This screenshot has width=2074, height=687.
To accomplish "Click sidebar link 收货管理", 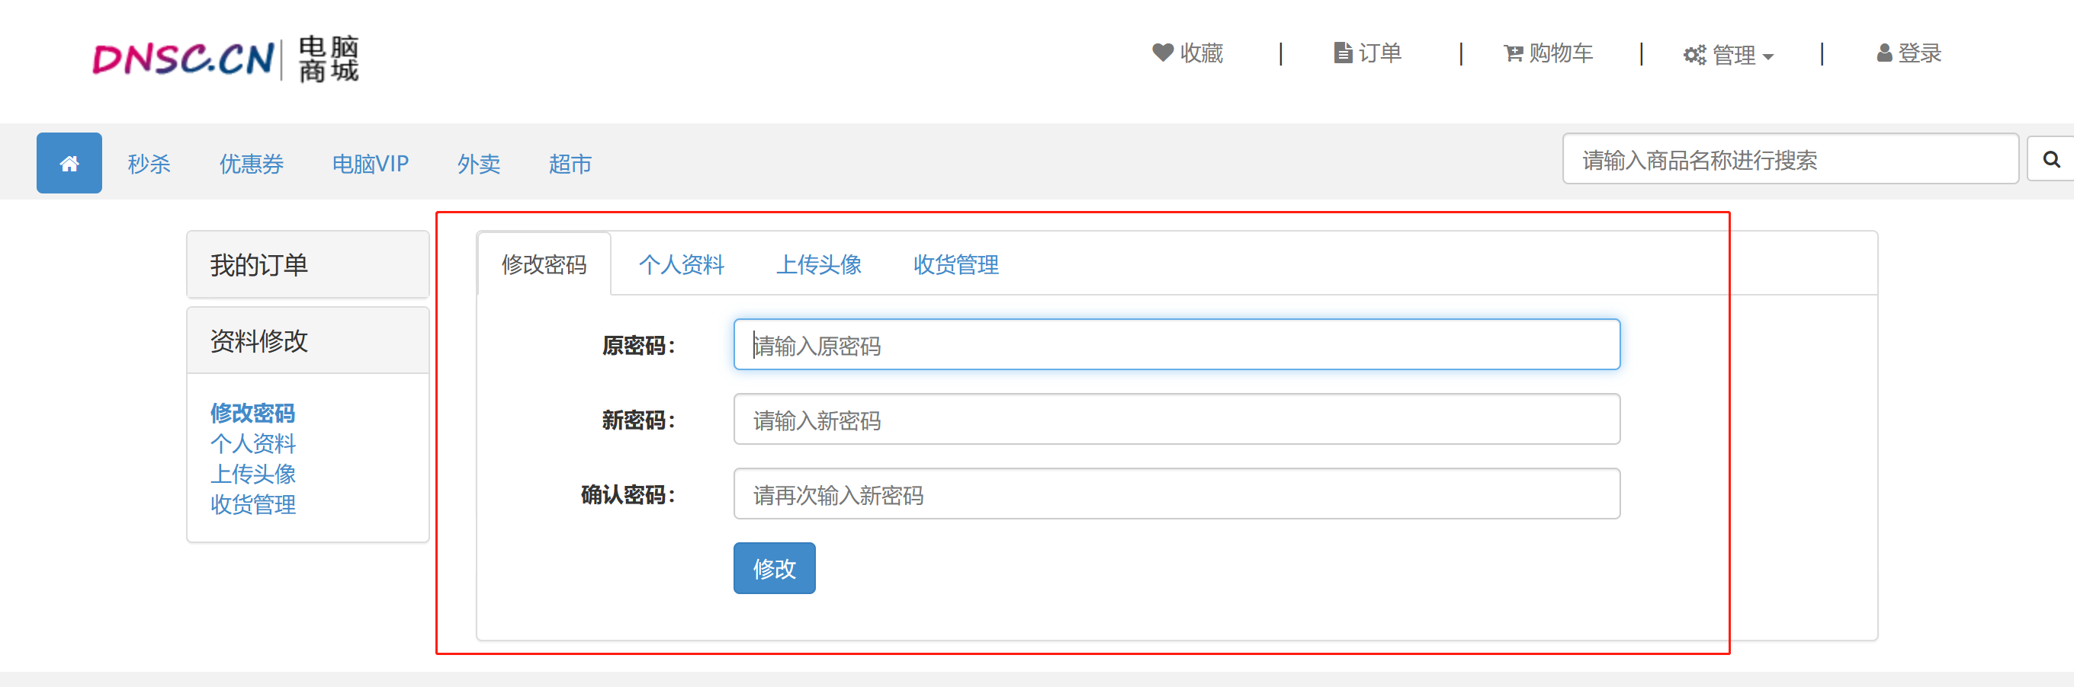I will click(253, 504).
